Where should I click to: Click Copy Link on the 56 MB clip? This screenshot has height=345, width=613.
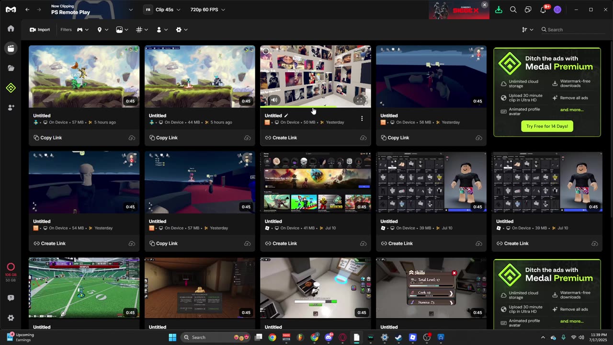click(x=395, y=138)
